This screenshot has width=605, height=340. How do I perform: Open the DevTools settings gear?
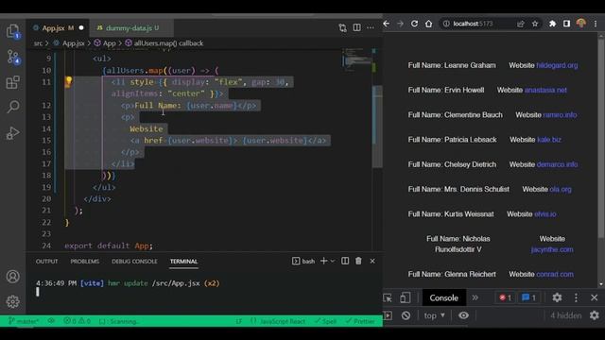tap(557, 297)
